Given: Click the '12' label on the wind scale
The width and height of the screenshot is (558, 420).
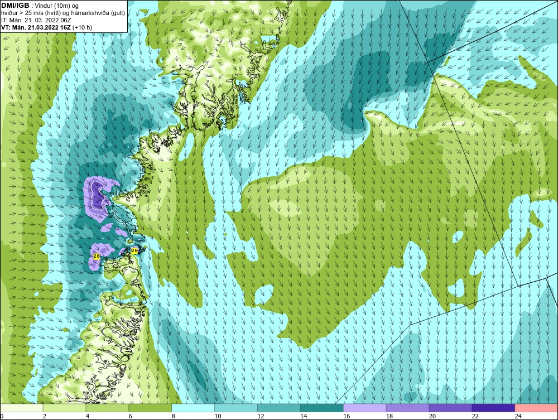Looking at the screenshot, I should tap(261, 416).
